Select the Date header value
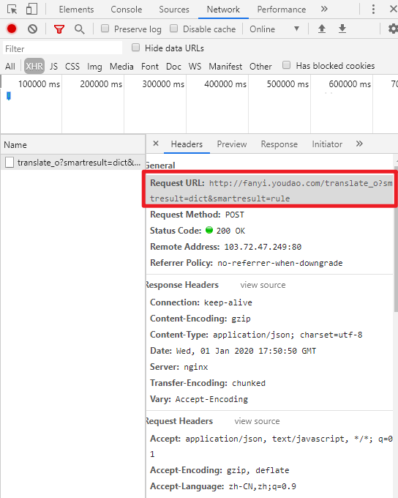Screen dimensions: 398x498 246,351
